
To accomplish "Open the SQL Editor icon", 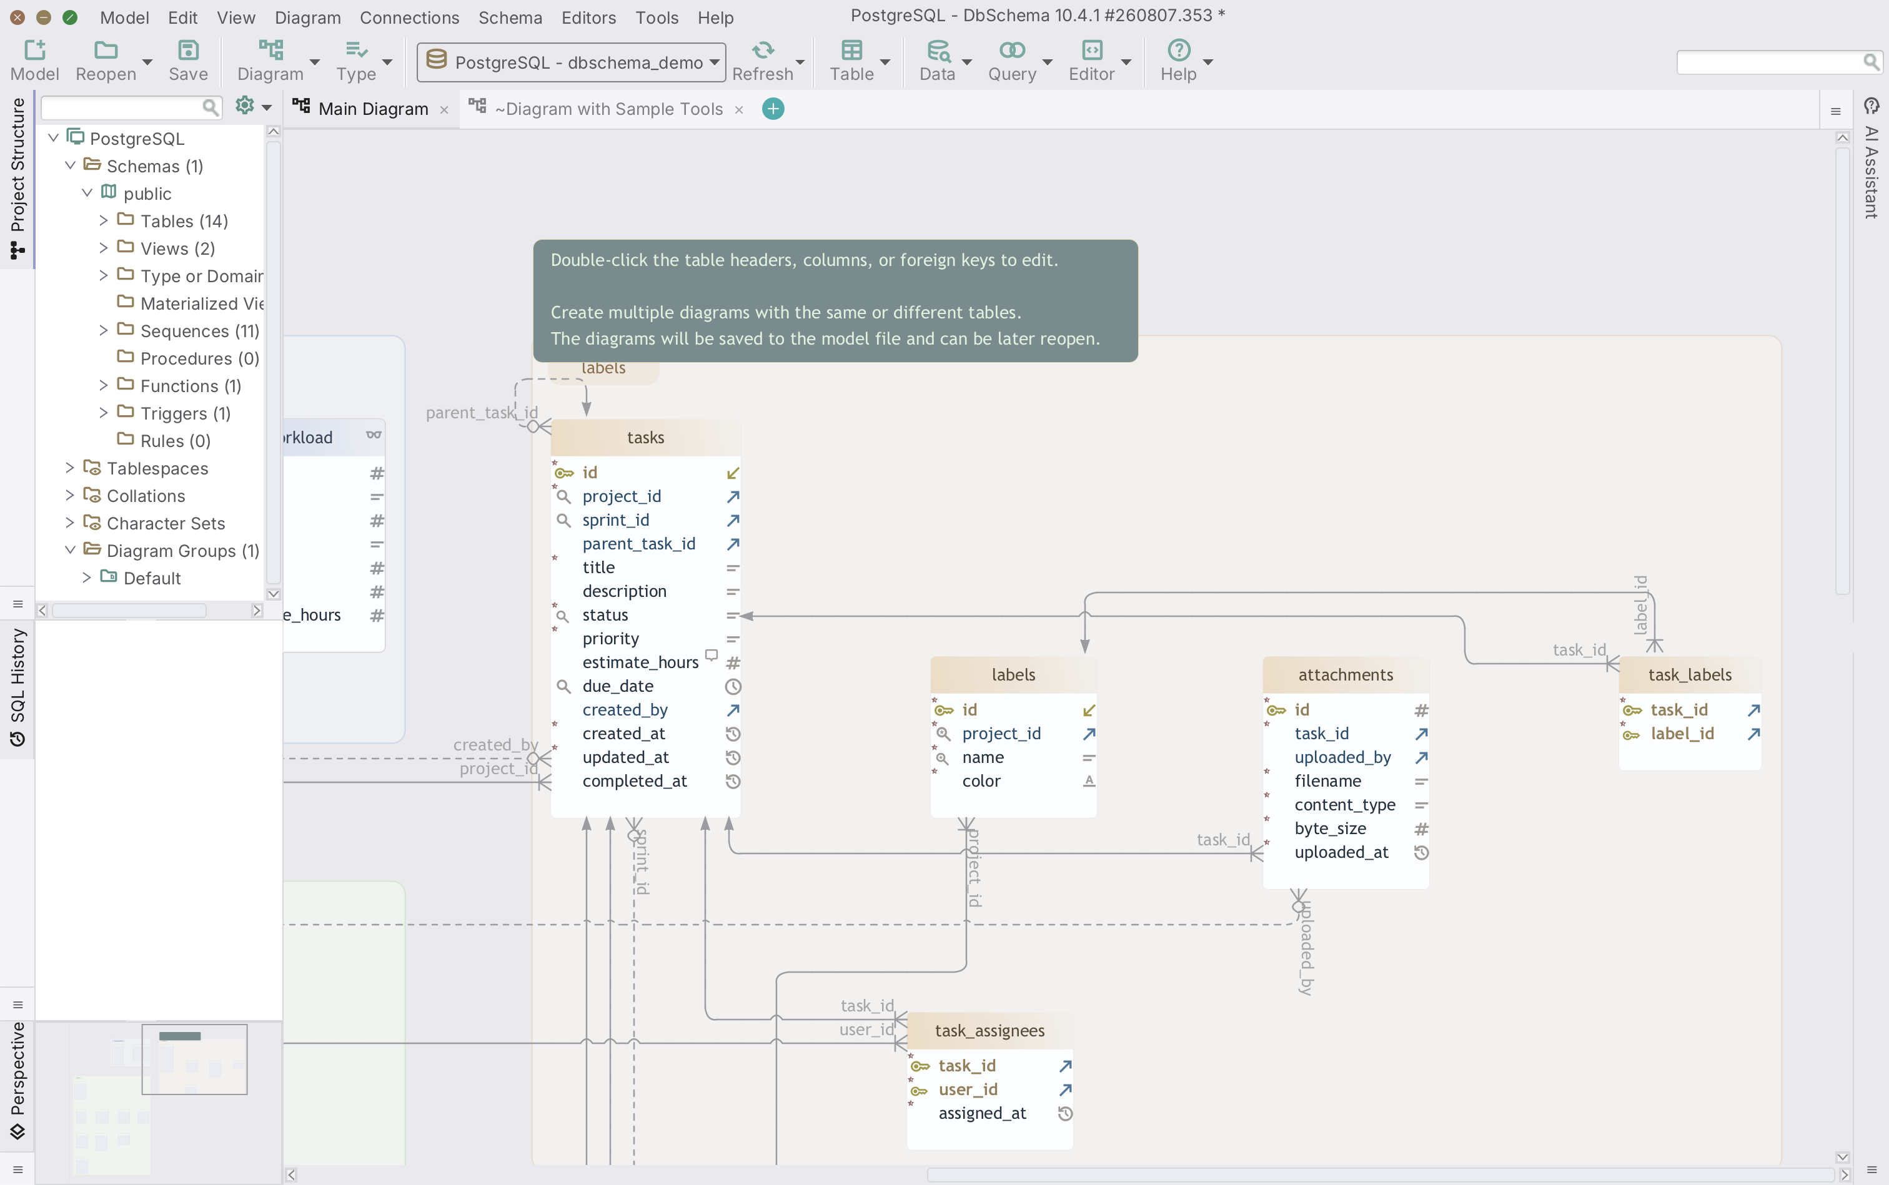I will coord(1091,50).
